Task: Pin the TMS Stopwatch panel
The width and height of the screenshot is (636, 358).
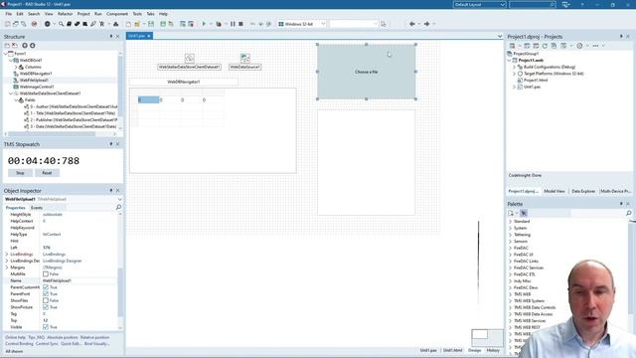Action: pyautogui.click(x=111, y=144)
